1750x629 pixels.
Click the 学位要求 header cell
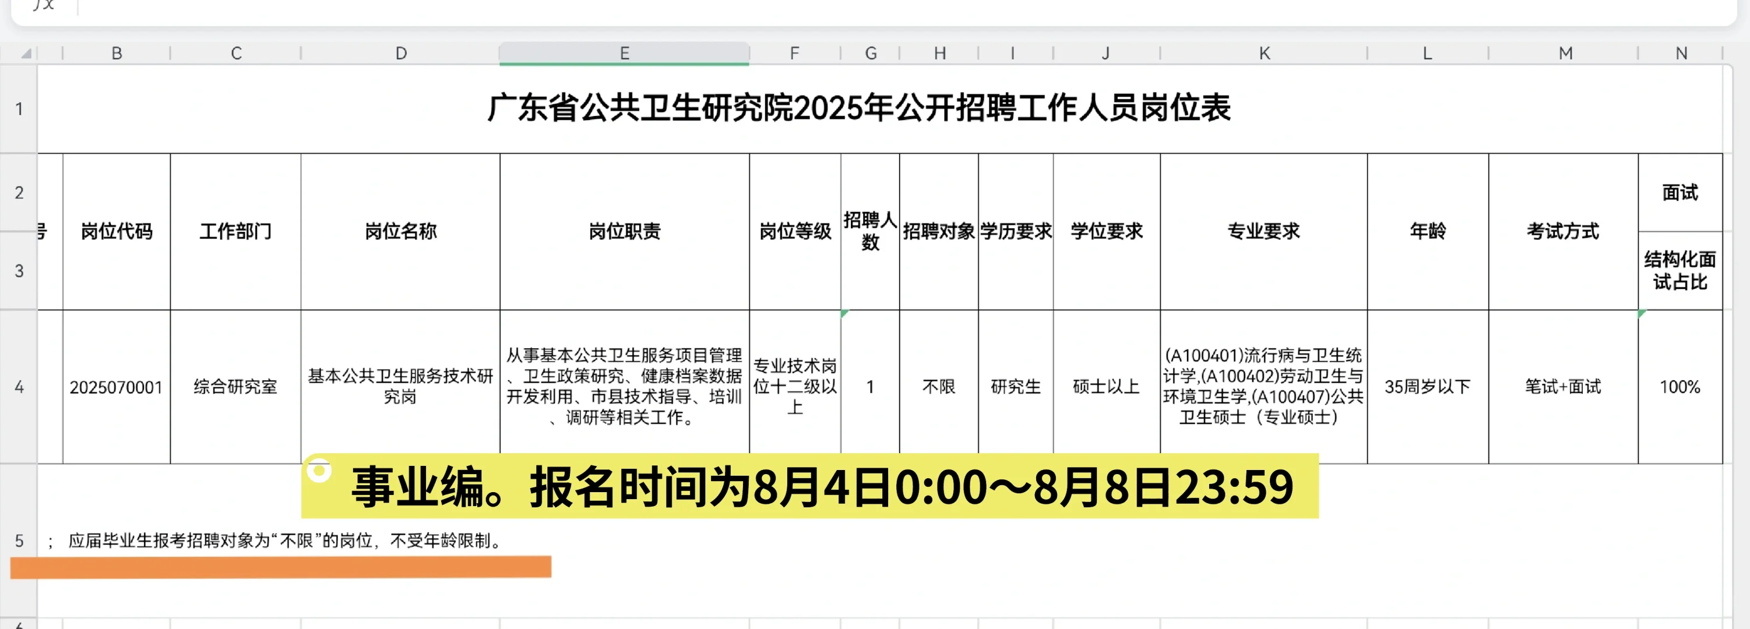1107,232
